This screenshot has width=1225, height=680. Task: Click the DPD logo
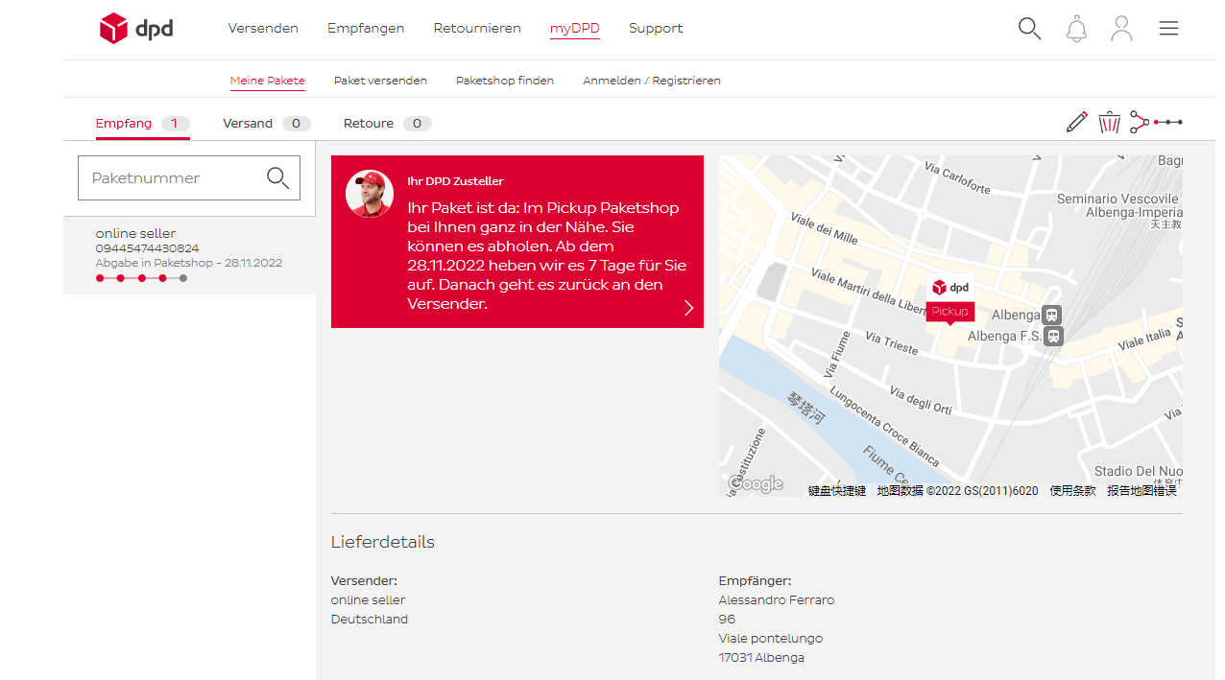point(136,29)
